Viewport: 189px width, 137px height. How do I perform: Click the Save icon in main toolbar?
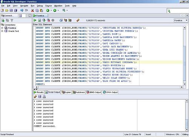point(11,11)
